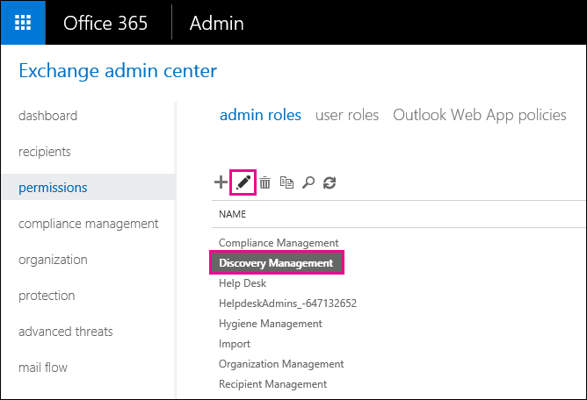Viewport: 587px width, 400px height.
Task: Click the magnifying glass search icon
Action: (308, 182)
